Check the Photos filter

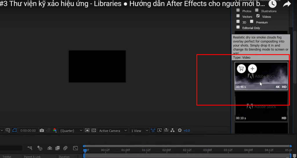point(238,10)
